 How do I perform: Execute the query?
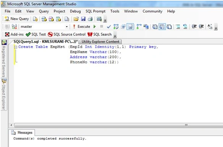coord(81,27)
